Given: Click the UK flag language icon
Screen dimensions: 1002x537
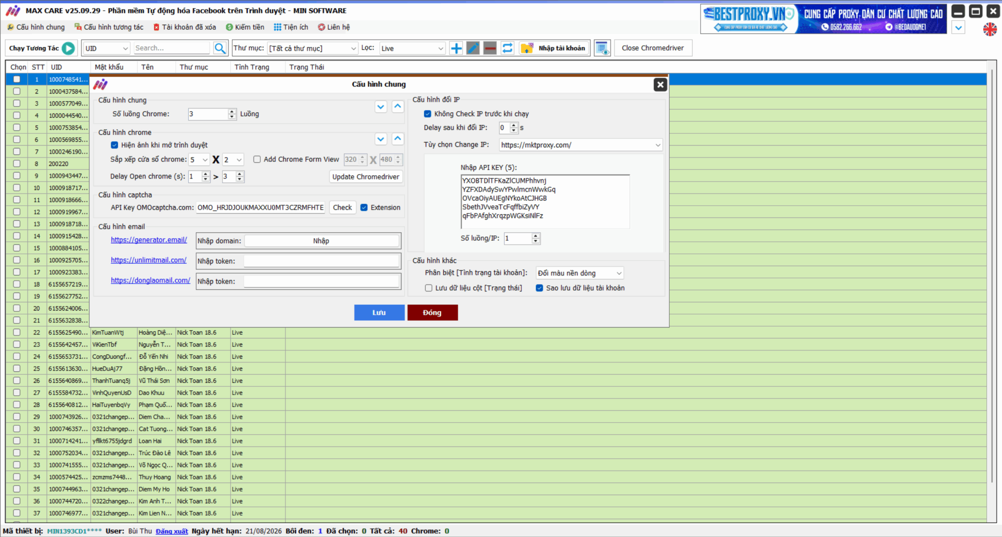Looking at the screenshot, I should pos(990,29).
